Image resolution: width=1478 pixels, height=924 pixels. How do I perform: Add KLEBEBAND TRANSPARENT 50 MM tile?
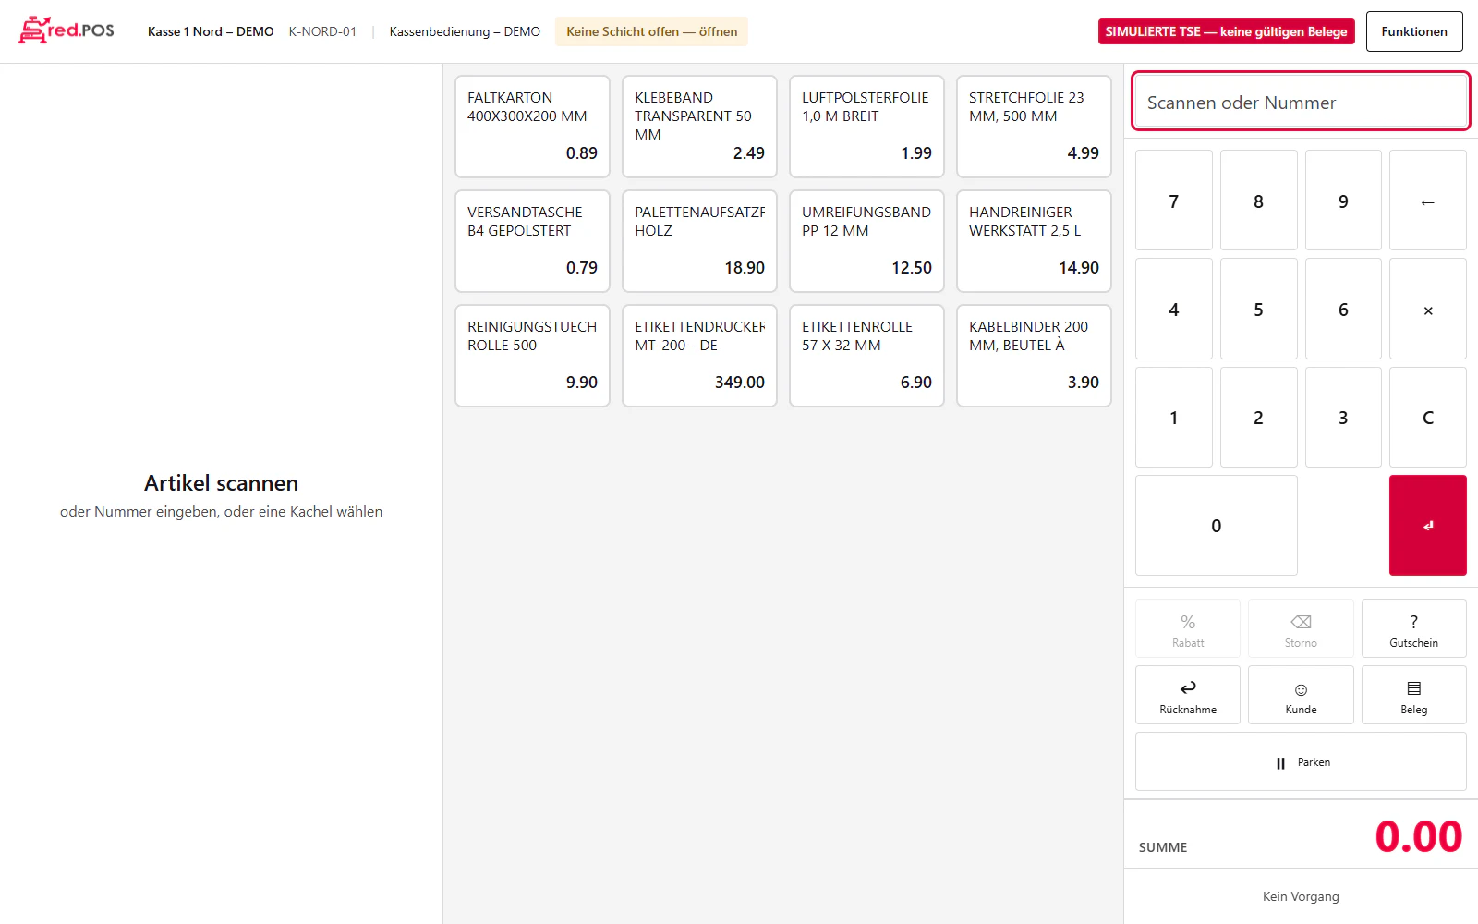(x=699, y=127)
